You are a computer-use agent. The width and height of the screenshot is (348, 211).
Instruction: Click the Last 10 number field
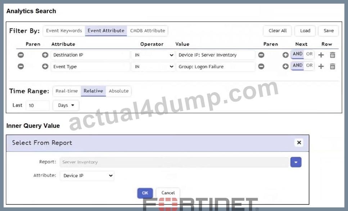(37, 106)
